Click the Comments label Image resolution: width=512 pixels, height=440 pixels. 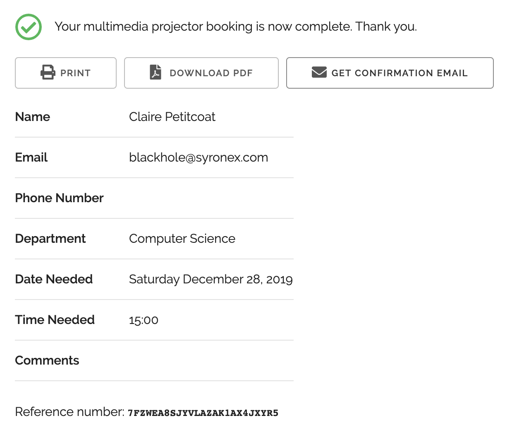[47, 360]
